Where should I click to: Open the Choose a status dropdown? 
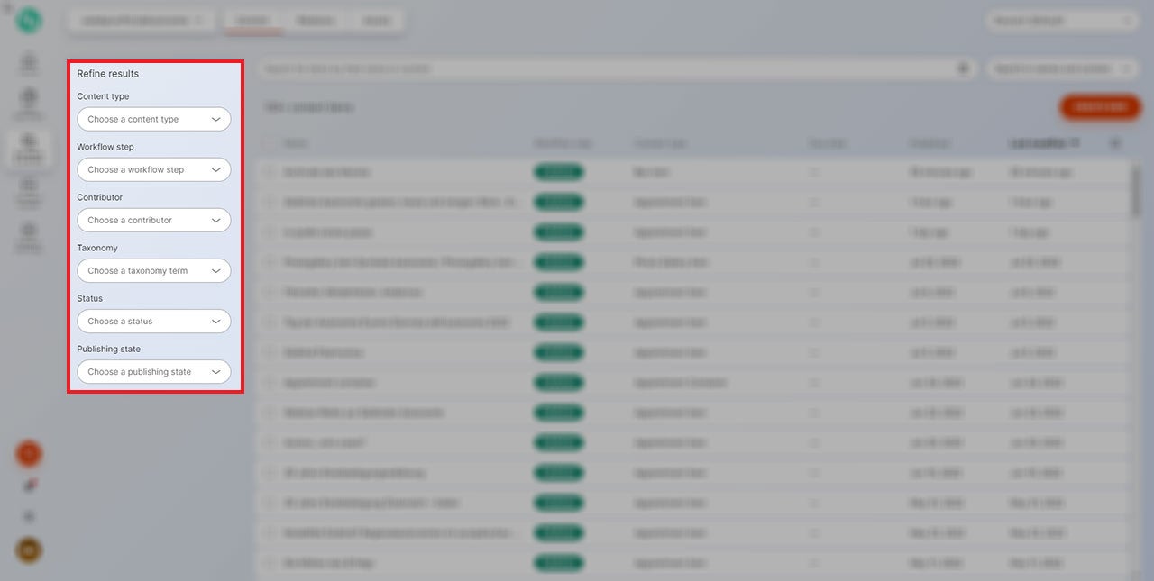click(x=153, y=321)
